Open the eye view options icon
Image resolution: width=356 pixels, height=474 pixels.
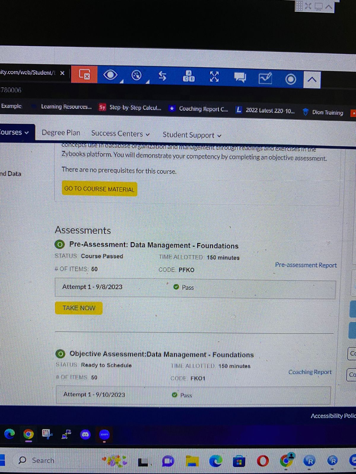click(110, 75)
